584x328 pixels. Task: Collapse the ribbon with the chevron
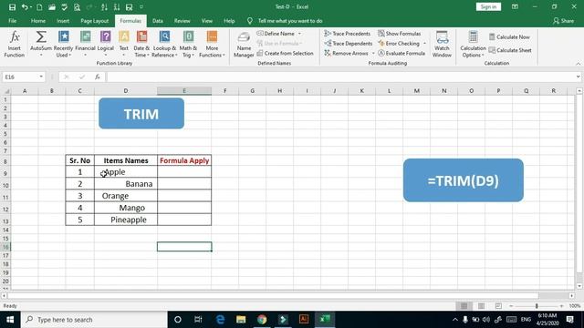(578, 64)
